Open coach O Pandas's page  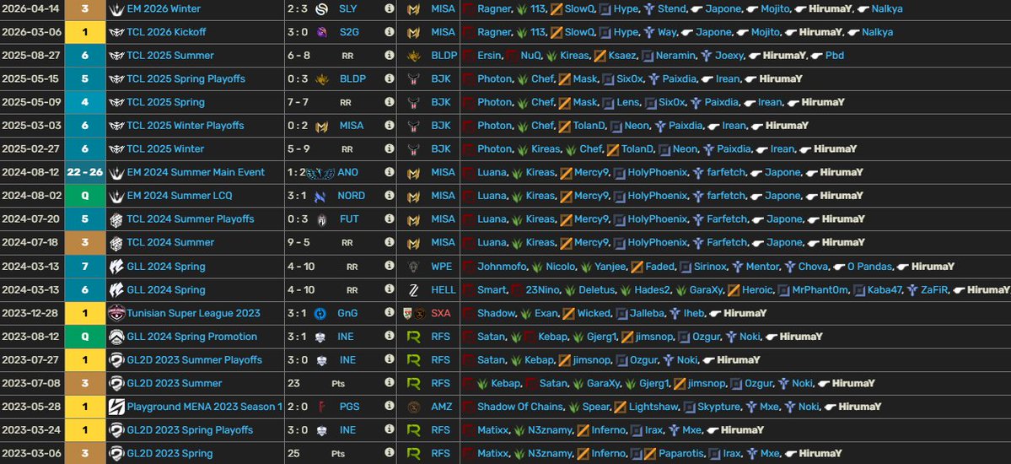[868, 267]
